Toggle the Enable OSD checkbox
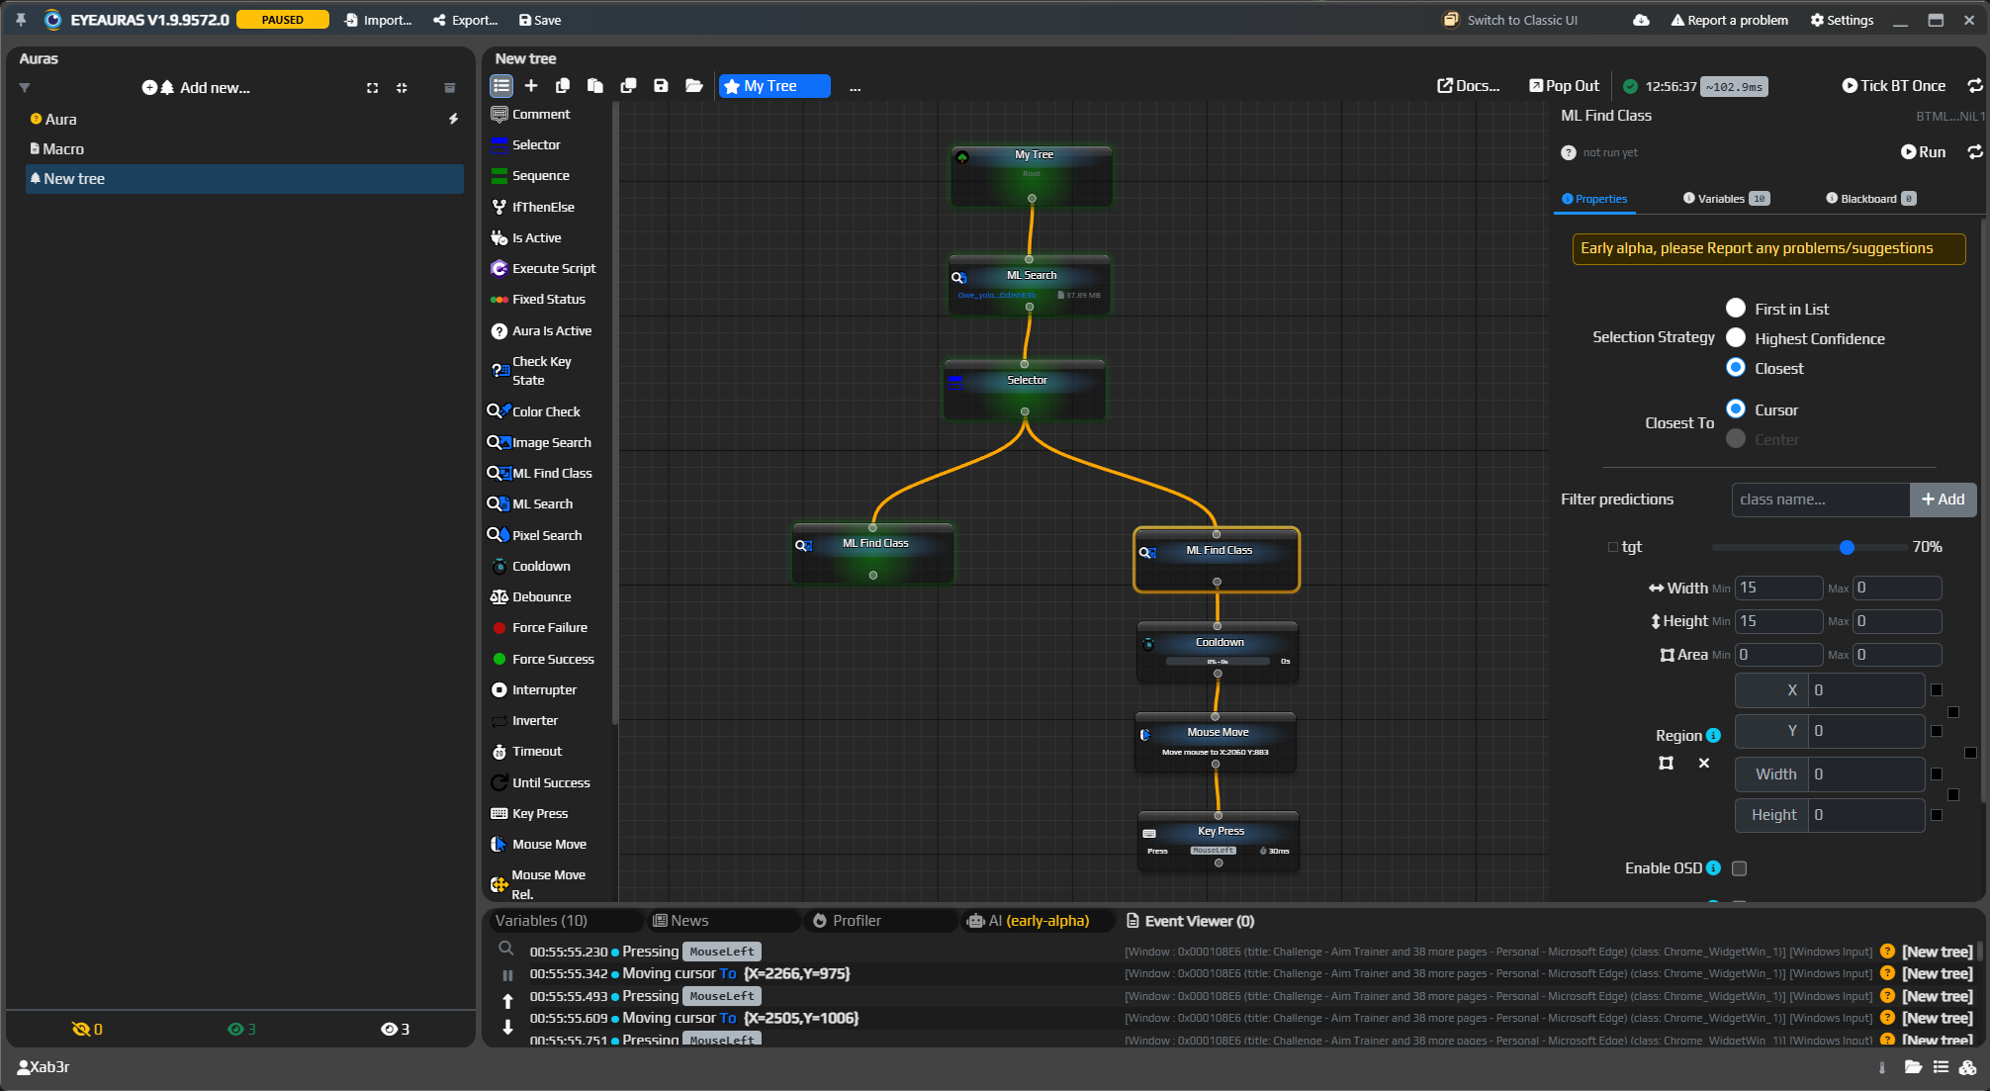The width and height of the screenshot is (1990, 1091). (1740, 868)
